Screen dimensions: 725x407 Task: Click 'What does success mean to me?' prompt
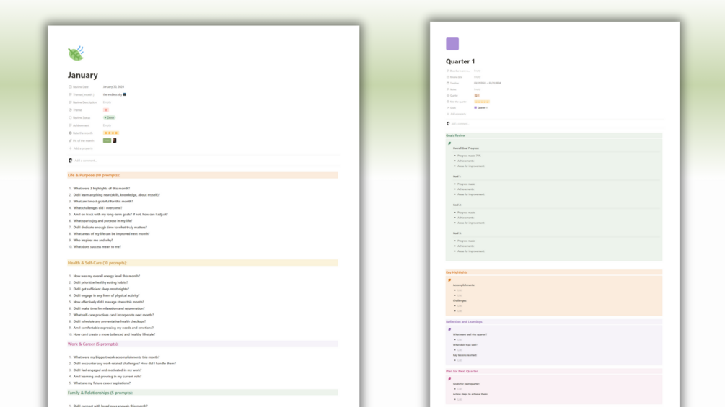[x=97, y=246]
